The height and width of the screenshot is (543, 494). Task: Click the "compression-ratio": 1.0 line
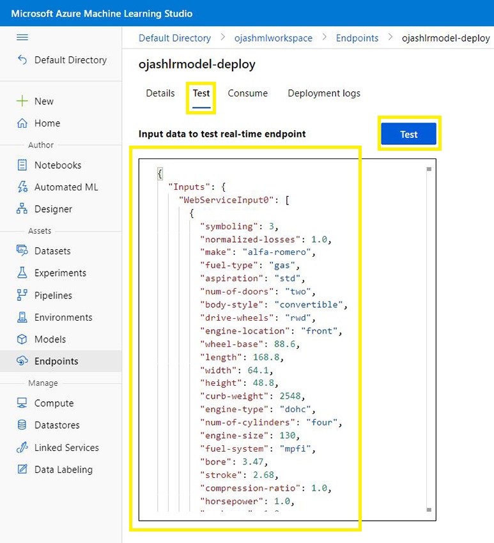[266, 488]
